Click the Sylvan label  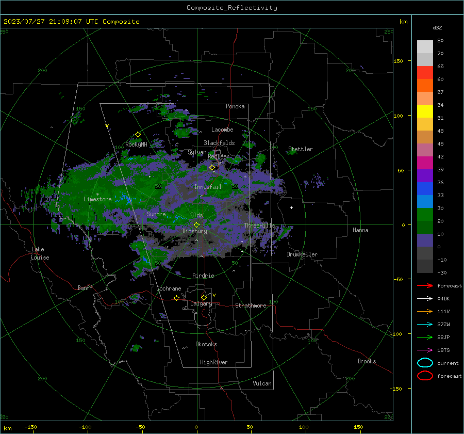tap(197, 152)
